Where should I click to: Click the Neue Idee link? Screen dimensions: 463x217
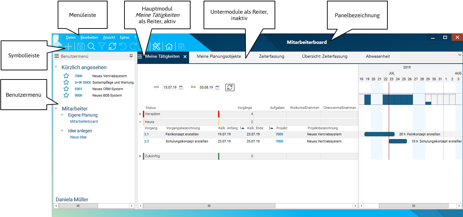pyautogui.click(x=78, y=137)
